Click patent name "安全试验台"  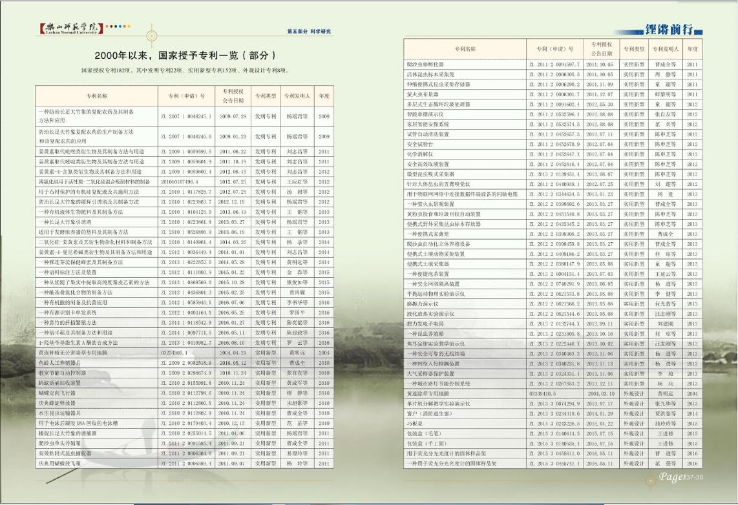[420, 145]
